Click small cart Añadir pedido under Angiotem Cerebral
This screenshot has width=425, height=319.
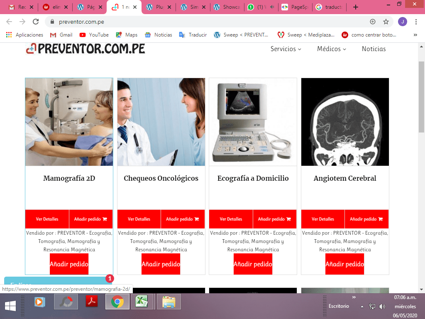click(x=366, y=219)
